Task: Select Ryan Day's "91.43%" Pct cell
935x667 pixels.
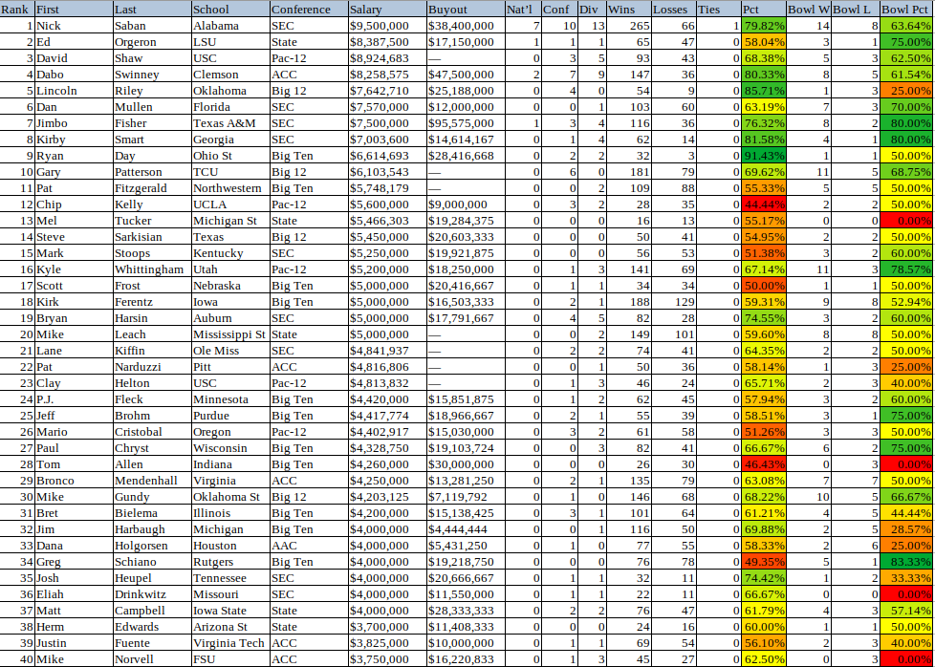Action: pyautogui.click(x=764, y=156)
